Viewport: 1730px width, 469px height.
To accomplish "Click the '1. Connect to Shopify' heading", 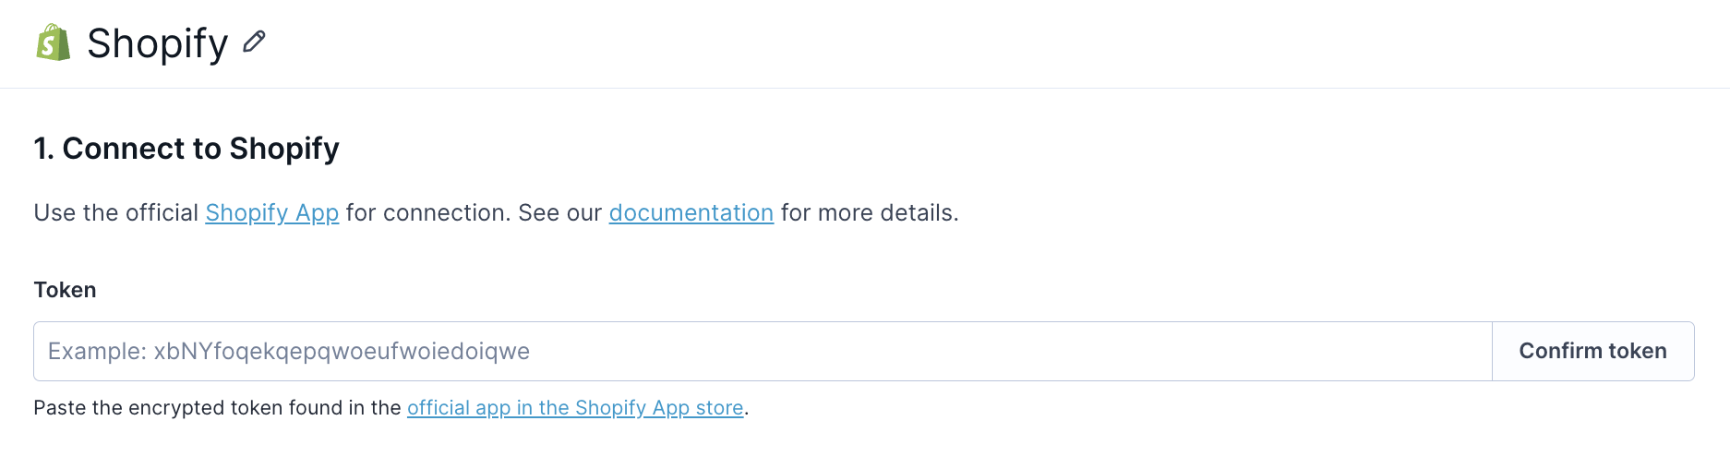I will (186, 149).
